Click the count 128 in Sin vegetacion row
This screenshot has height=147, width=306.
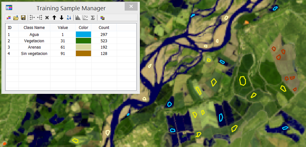click(x=104, y=53)
